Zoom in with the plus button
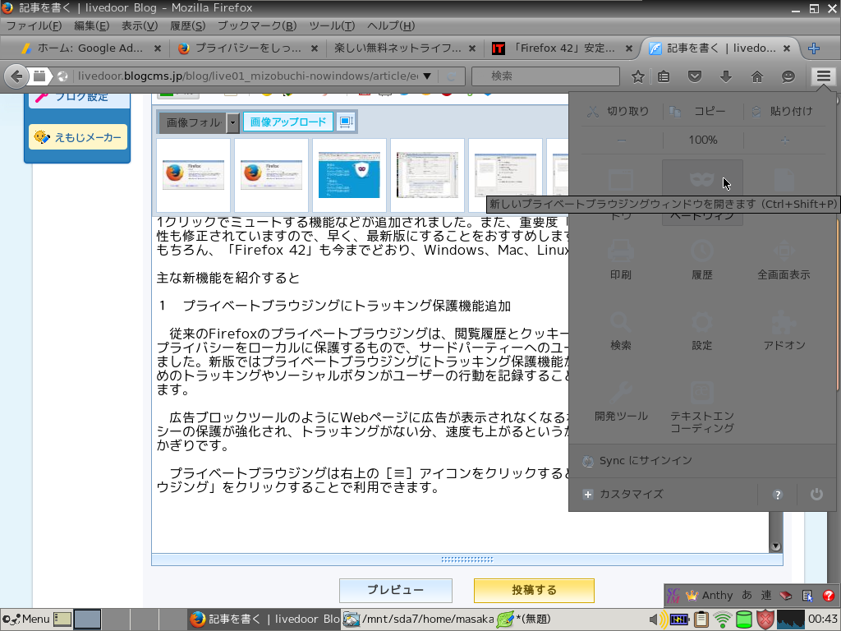Image resolution: width=841 pixels, height=631 pixels. (784, 140)
